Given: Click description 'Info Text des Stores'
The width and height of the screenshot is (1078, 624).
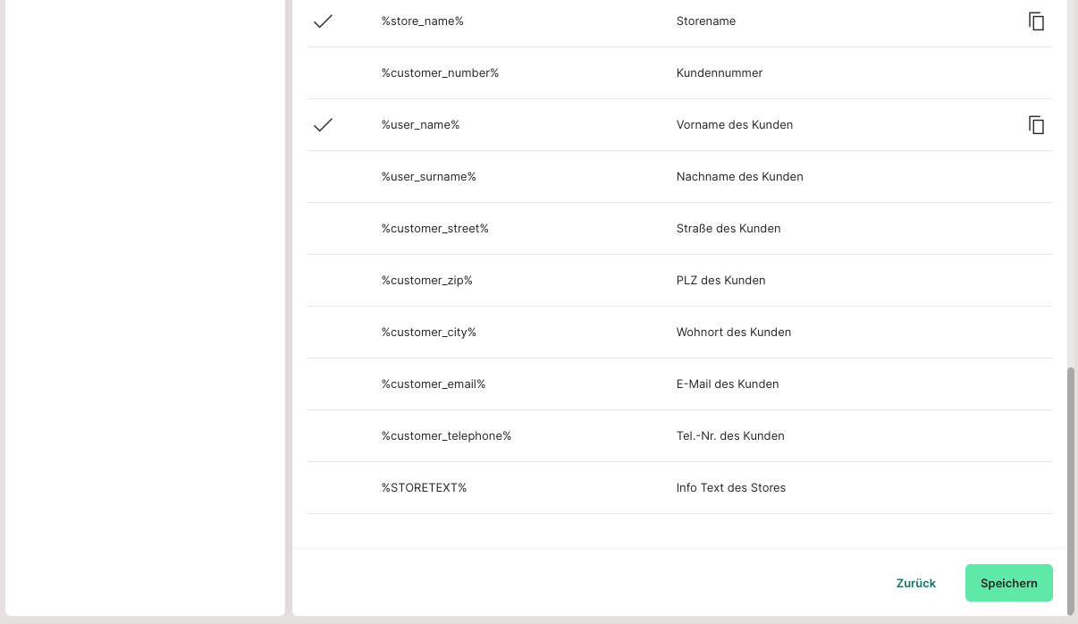Looking at the screenshot, I should [x=730, y=488].
